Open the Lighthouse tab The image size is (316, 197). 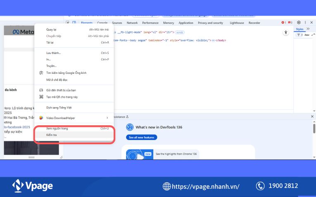pyautogui.click(x=237, y=23)
